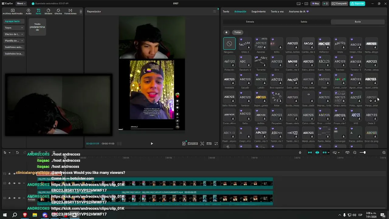Switch to the Seguimiento tab
The width and height of the screenshot is (389, 219).
(258, 12)
